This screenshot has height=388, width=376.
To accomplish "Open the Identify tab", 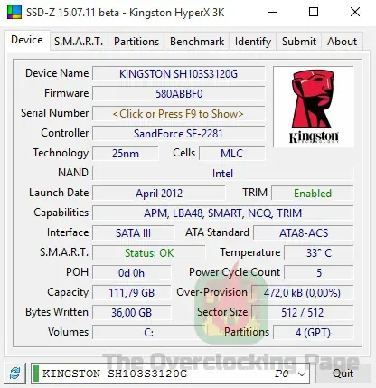I will (x=253, y=42).
